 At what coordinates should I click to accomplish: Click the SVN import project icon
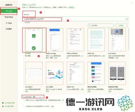click(3, 103)
